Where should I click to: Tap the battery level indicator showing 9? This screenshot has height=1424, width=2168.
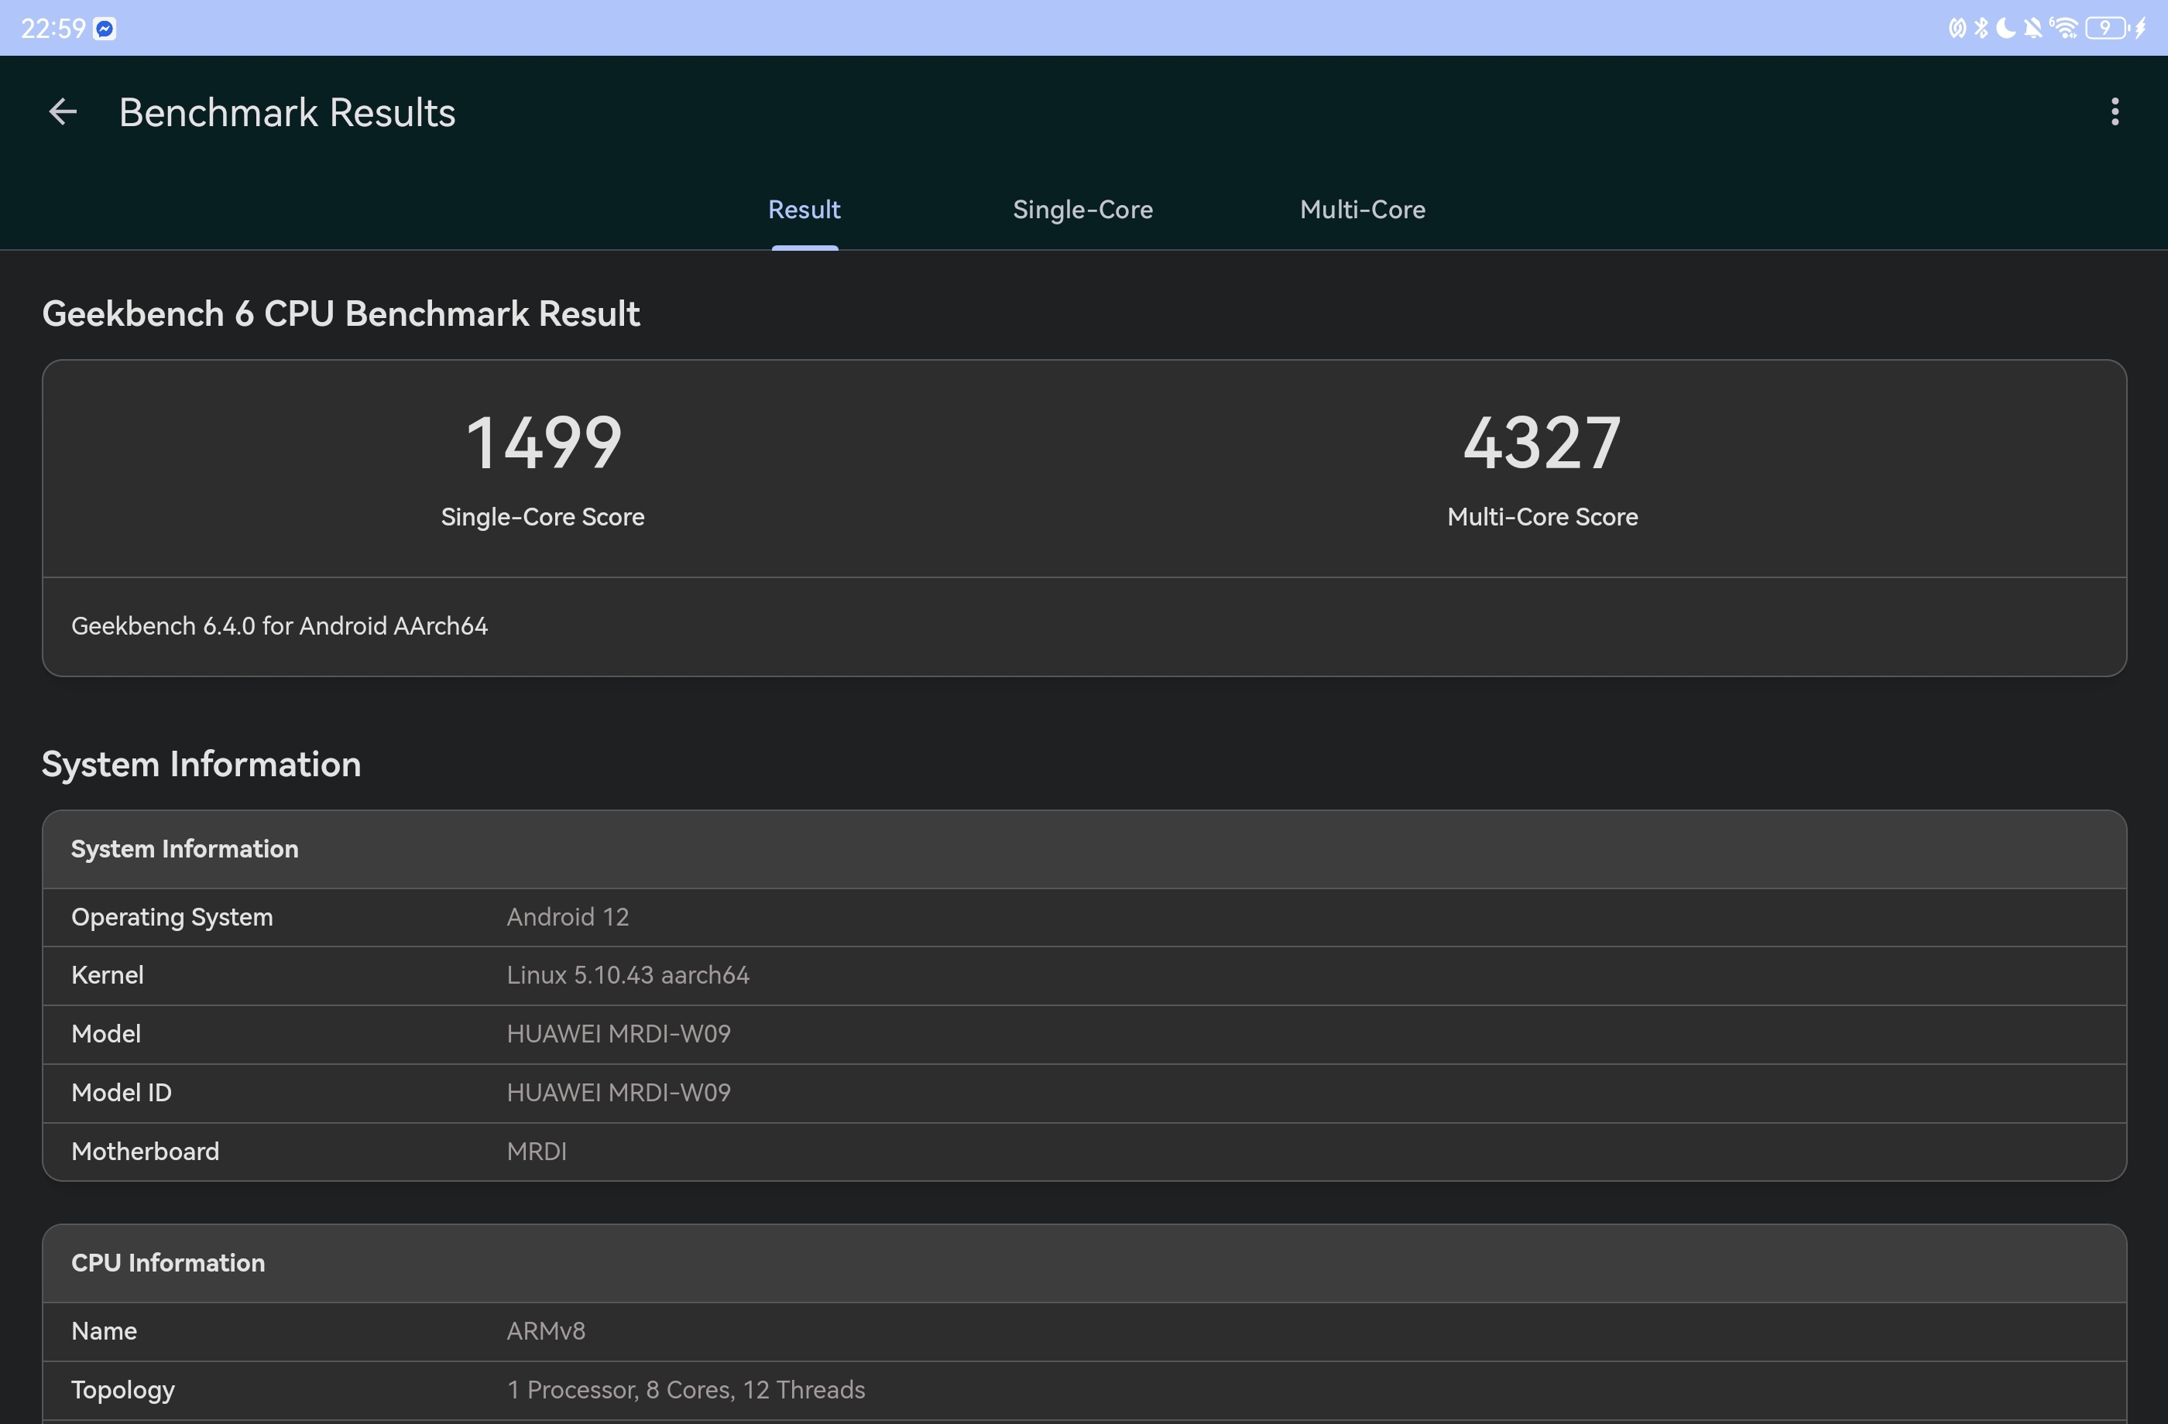pyautogui.click(x=2107, y=28)
